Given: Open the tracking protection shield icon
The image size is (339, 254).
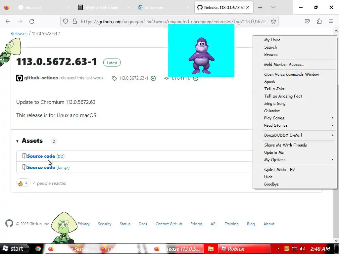Looking at the screenshot, I should 66,21.
